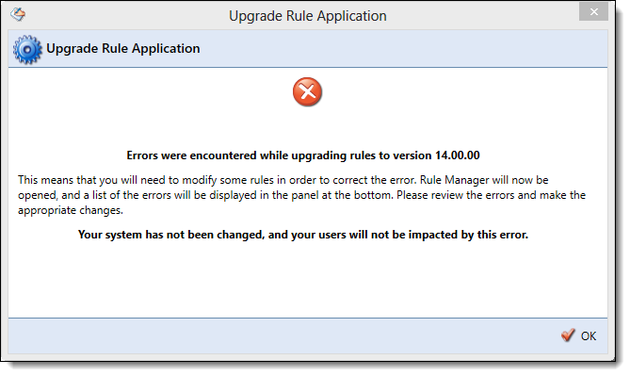Click the 14.00.00 version number
Image resolution: width=630 pixels, height=376 pixels.
pos(458,155)
